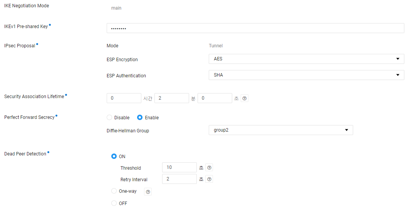The image size is (414, 212).
Task: Click help icon beside Retry Interval field
Action: pos(209,179)
